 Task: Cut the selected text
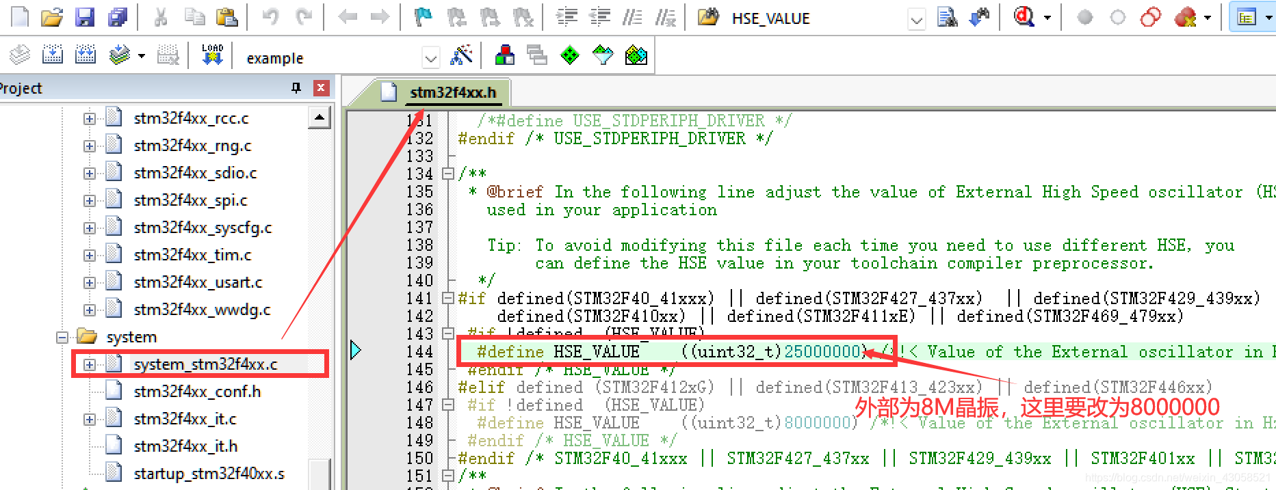coord(161,17)
